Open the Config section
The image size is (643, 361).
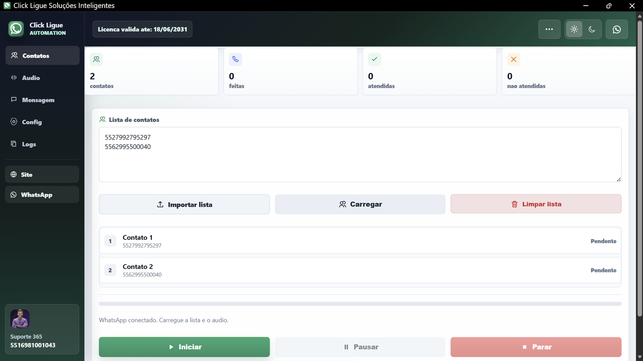[x=43, y=122]
